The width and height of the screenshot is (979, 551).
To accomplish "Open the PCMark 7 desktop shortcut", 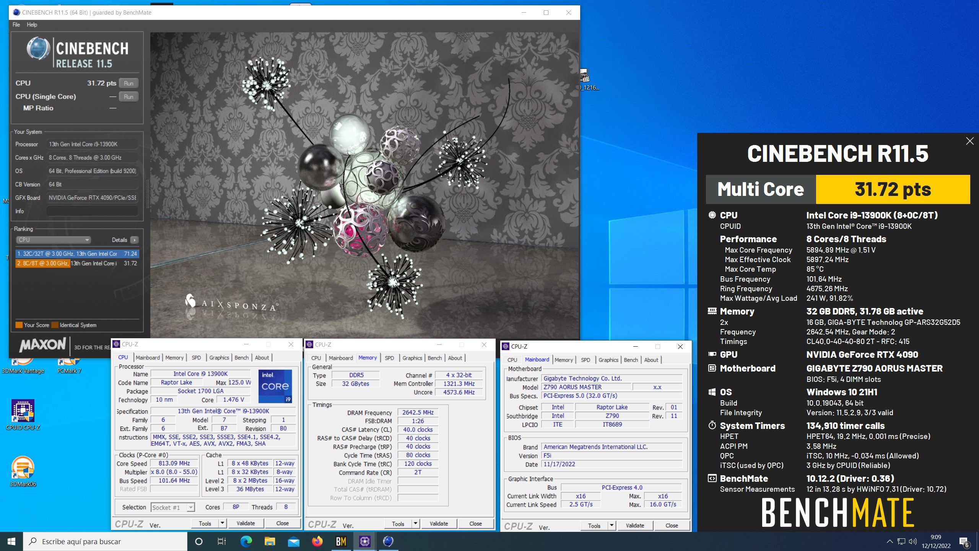I will tap(69, 365).
